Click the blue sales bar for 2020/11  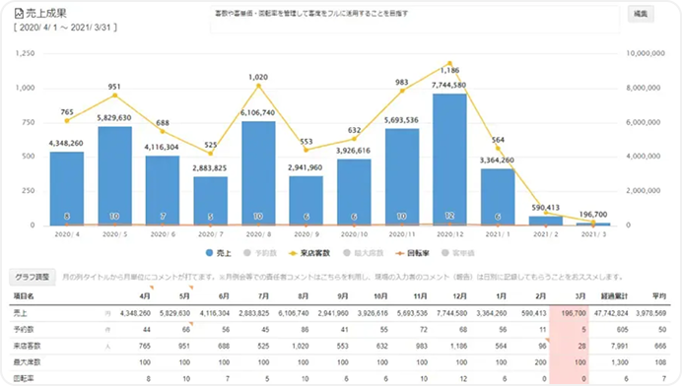[402, 177]
